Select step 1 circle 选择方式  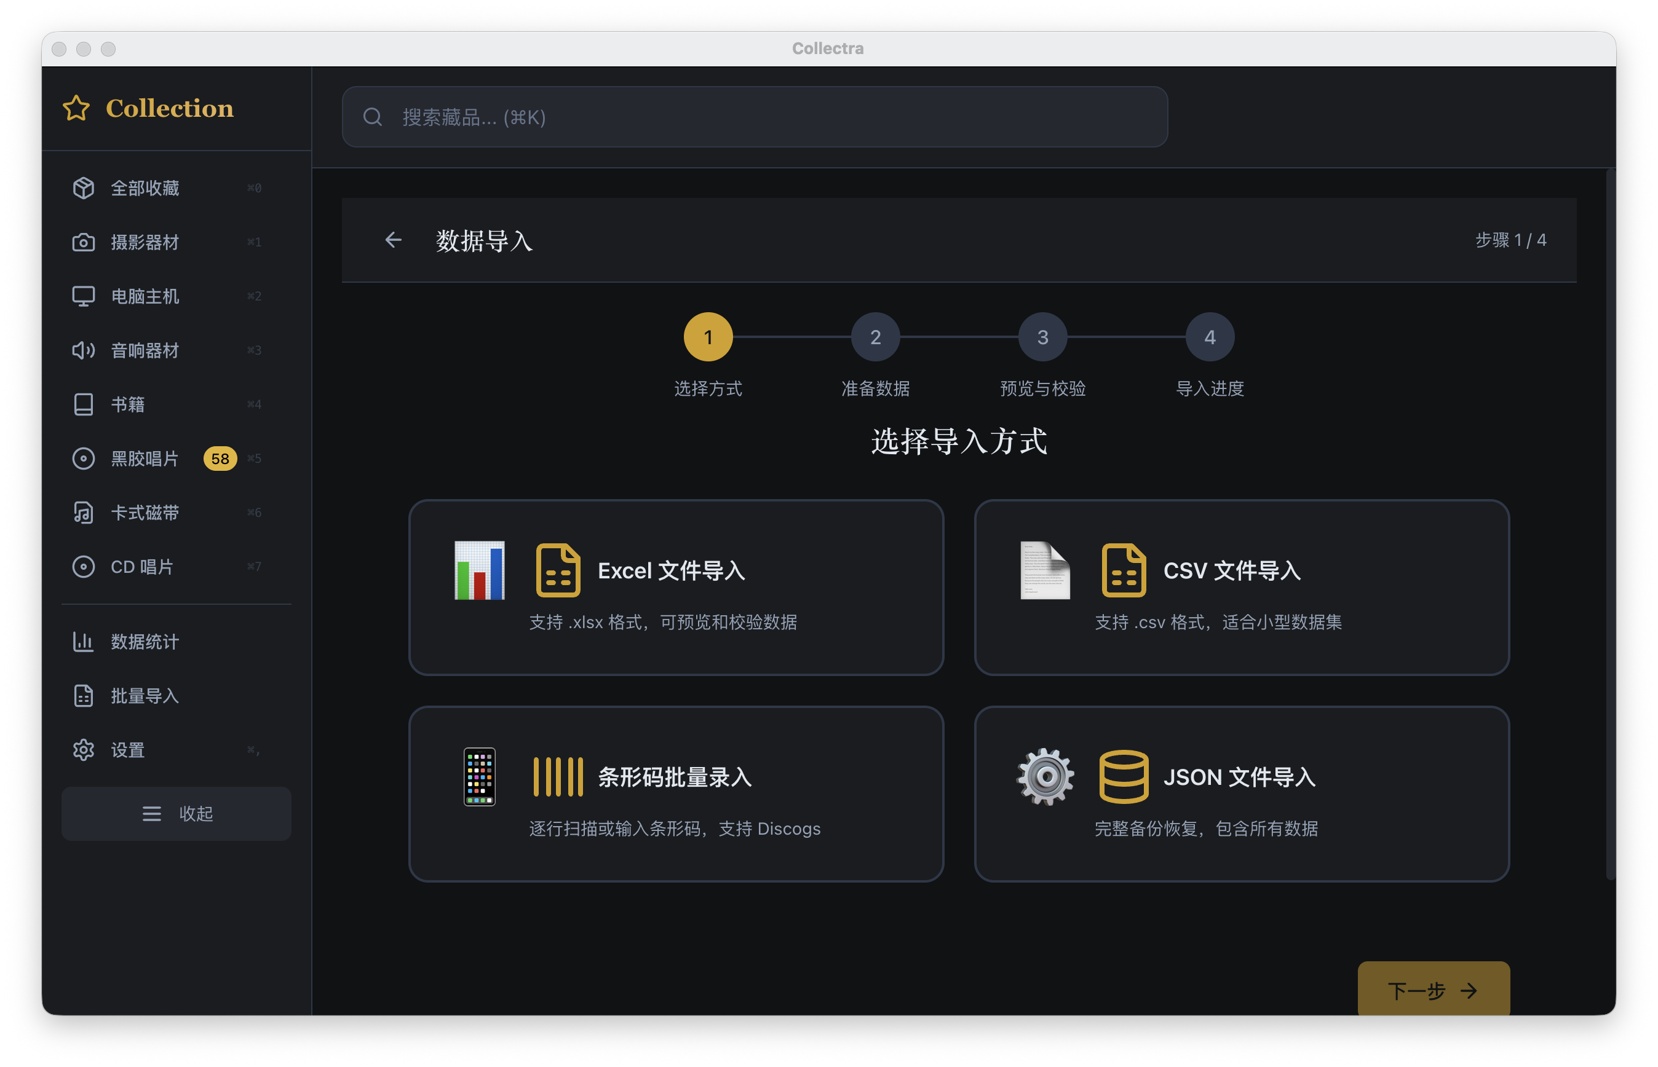tap(708, 337)
